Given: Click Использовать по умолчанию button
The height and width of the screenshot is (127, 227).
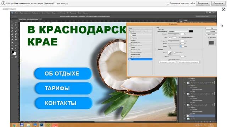Looking at the screenshot, I should [x=167, y=62].
